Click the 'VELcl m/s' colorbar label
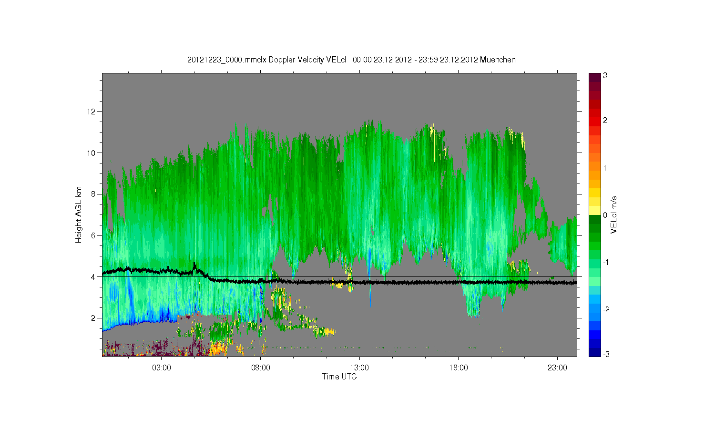Screen dimensions: 715x429 [614, 214]
